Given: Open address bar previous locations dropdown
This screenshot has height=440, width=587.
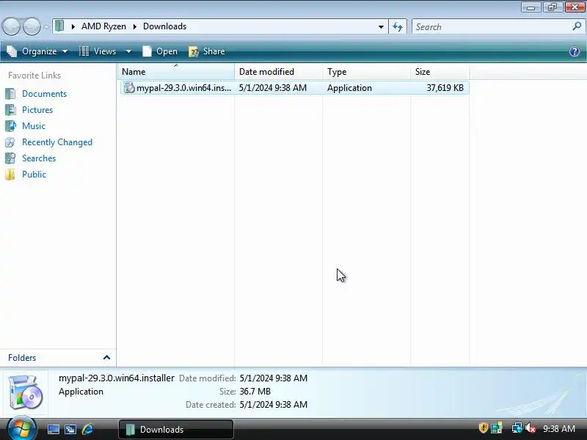Looking at the screenshot, I should click(x=381, y=27).
